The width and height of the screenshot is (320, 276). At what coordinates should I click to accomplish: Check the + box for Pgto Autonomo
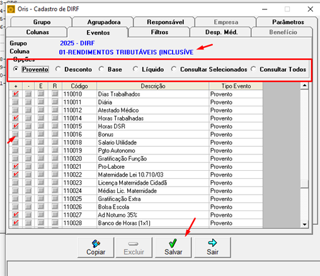click(15, 151)
